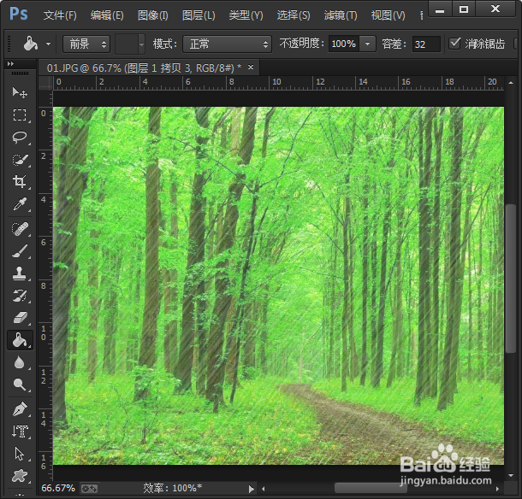Open the 编辑(E) menu
The width and height of the screenshot is (522, 499).
pos(107,15)
